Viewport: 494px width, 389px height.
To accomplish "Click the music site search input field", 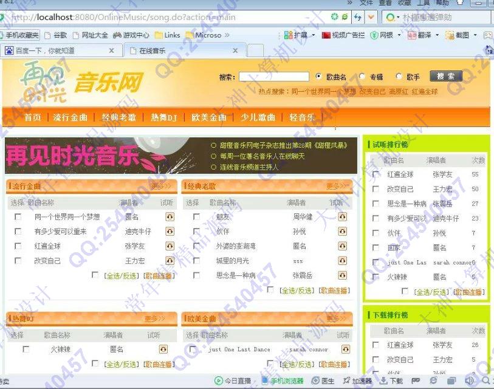I will click(274, 77).
